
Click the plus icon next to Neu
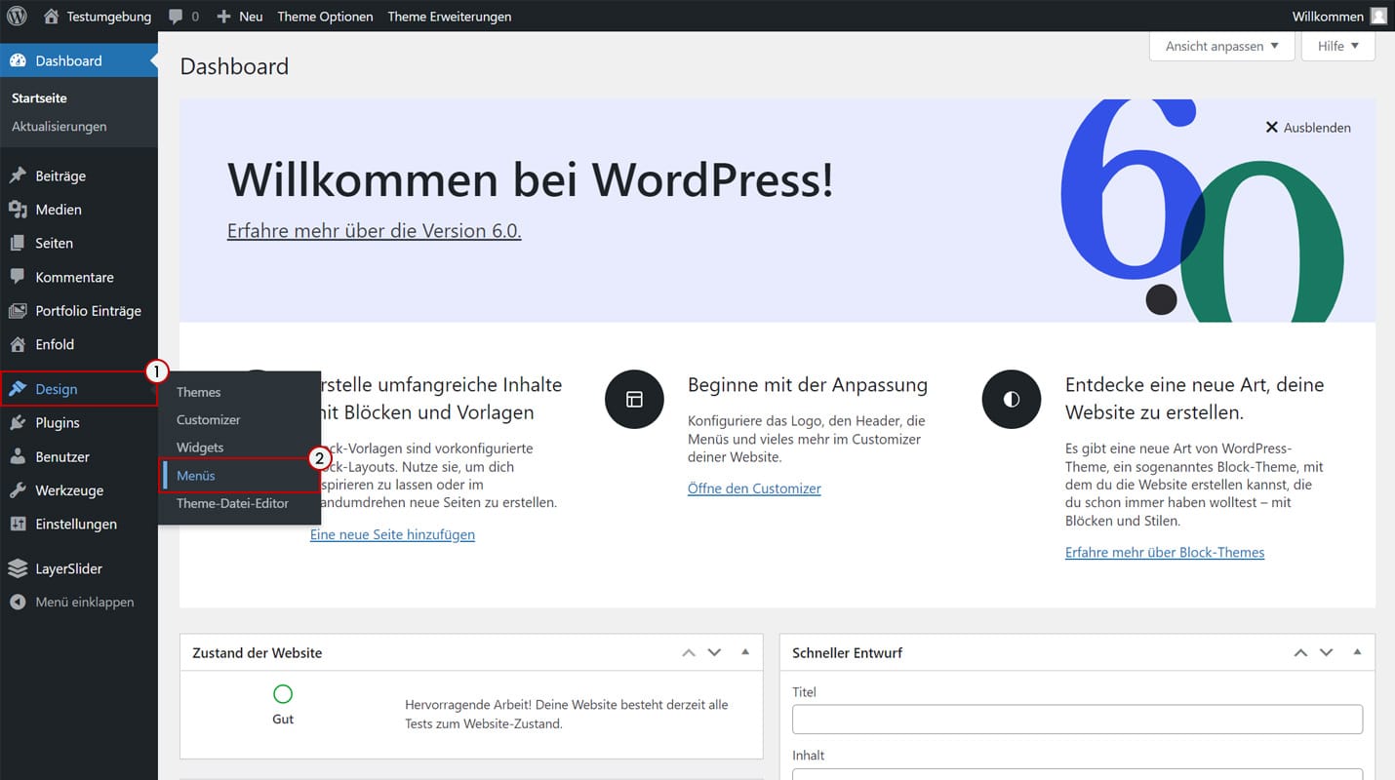223,17
